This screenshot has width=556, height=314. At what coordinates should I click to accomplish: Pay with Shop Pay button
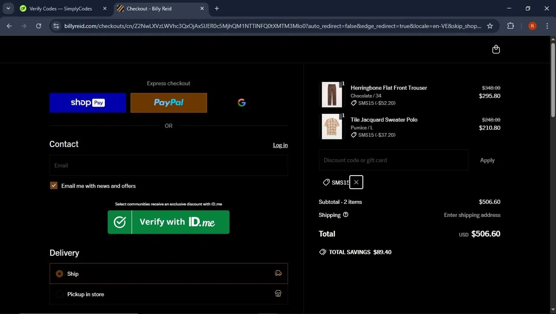pos(88,103)
